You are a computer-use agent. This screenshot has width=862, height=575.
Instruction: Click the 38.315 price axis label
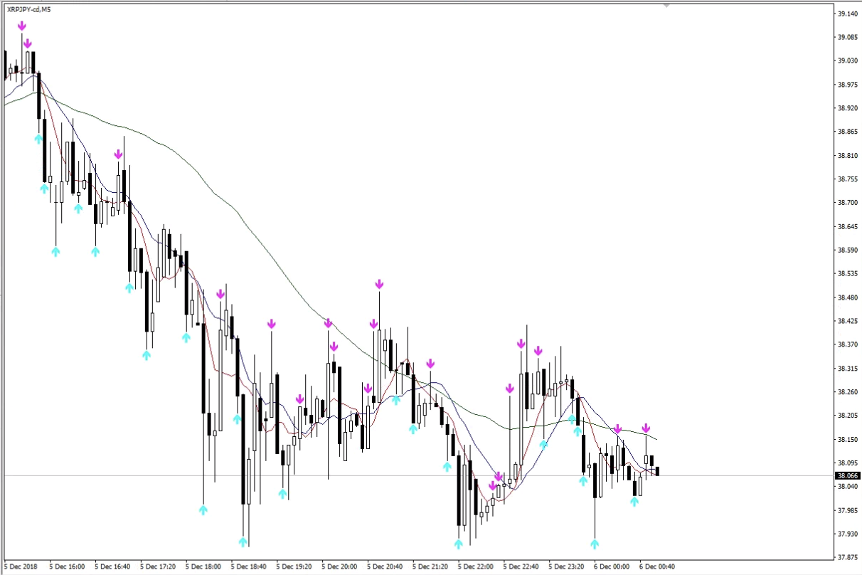coord(848,369)
